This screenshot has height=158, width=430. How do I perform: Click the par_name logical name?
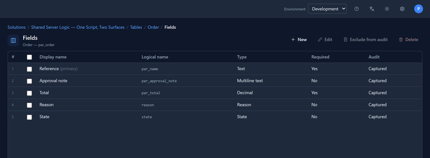click(x=150, y=69)
